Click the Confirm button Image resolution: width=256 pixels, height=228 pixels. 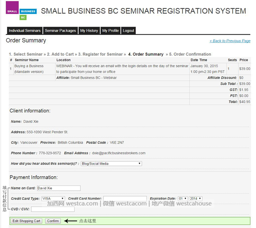pyautogui.click(x=53, y=221)
